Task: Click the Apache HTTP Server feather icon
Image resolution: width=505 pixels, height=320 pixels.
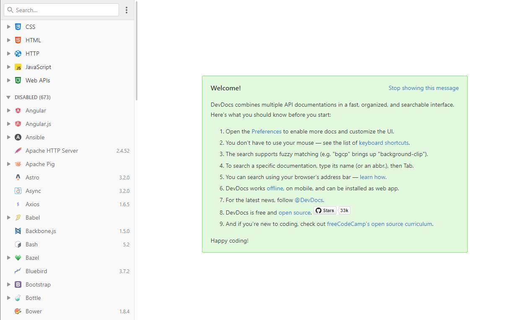Action: pyautogui.click(x=18, y=151)
